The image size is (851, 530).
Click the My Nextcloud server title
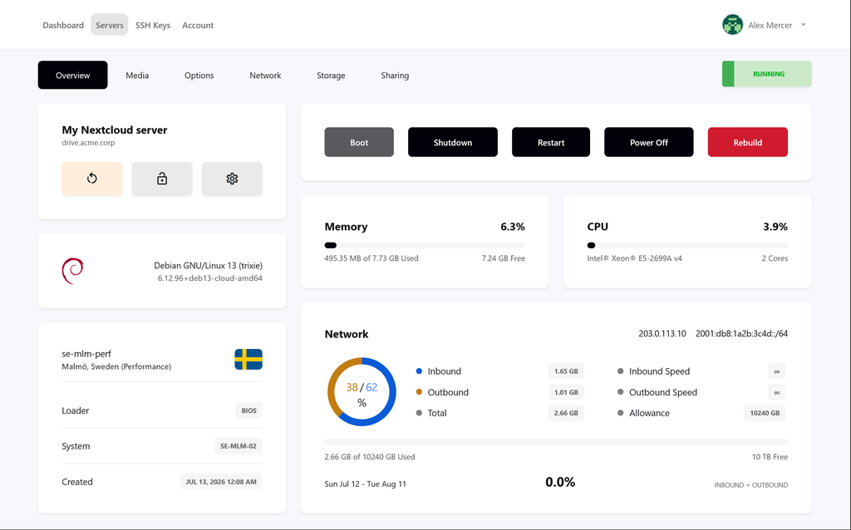coord(115,130)
